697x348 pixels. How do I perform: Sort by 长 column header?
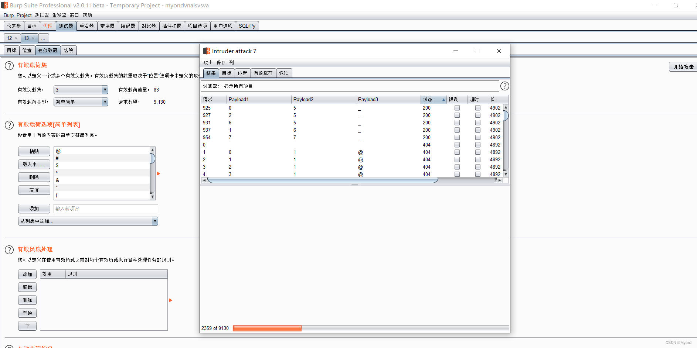498,100
